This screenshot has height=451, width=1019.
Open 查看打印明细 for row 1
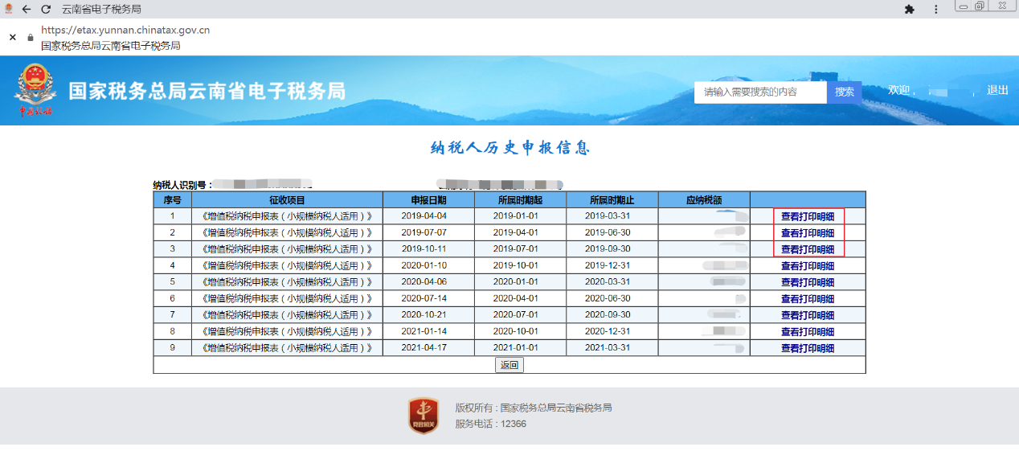(808, 216)
